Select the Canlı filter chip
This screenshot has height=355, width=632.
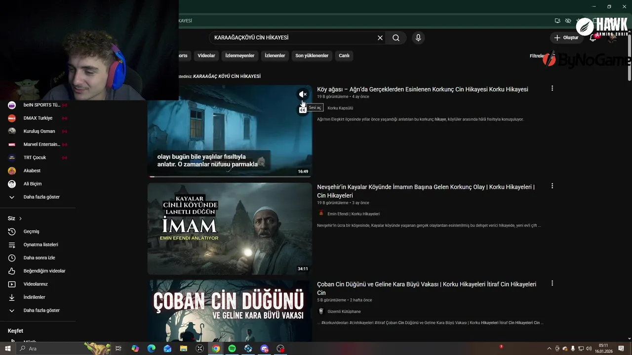(x=344, y=56)
